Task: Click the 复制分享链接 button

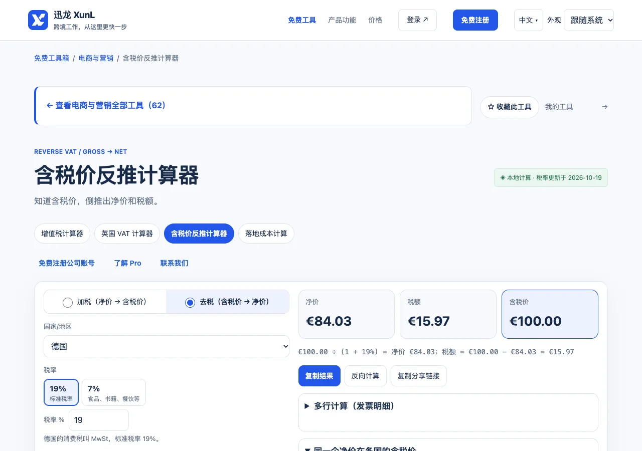Action: pos(419,376)
